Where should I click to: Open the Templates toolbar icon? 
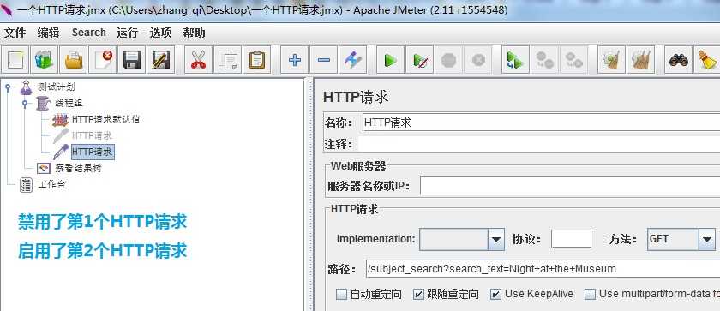point(44,60)
